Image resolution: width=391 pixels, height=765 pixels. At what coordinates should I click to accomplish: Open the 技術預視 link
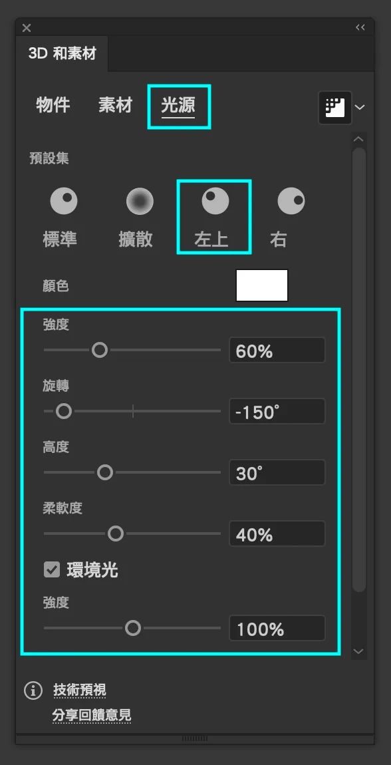click(80, 690)
